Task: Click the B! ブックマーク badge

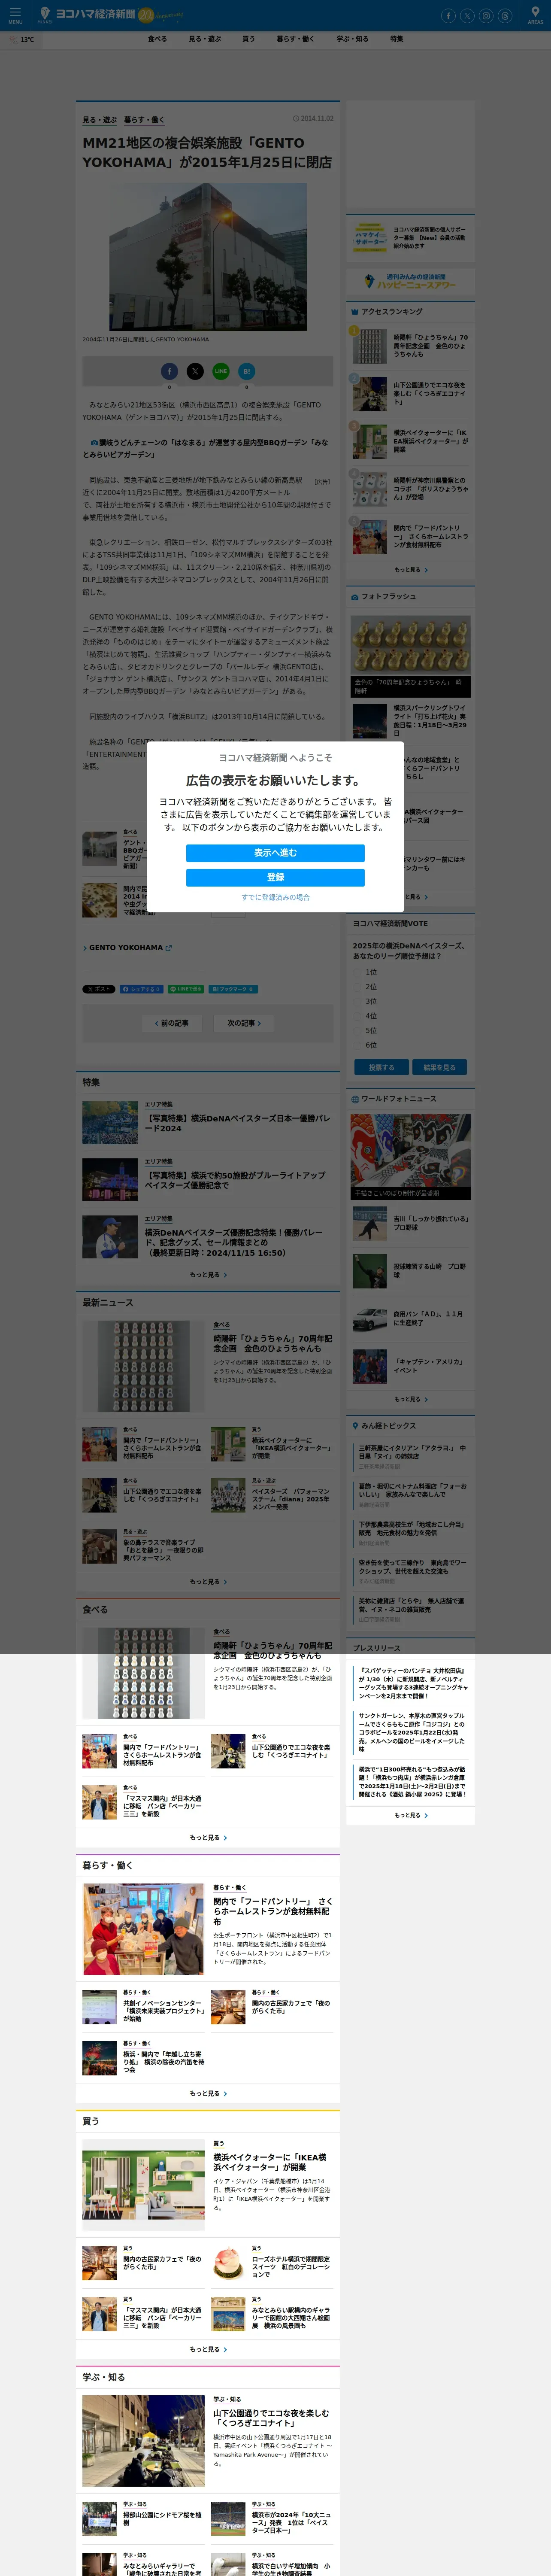Action: [233, 989]
